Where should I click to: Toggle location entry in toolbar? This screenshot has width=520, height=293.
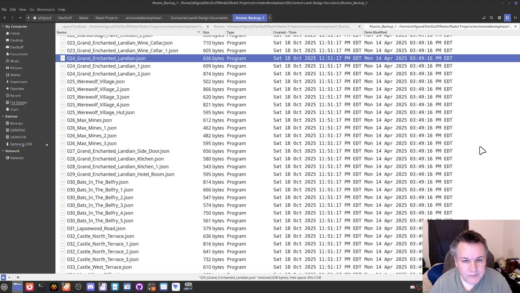pos(483,18)
